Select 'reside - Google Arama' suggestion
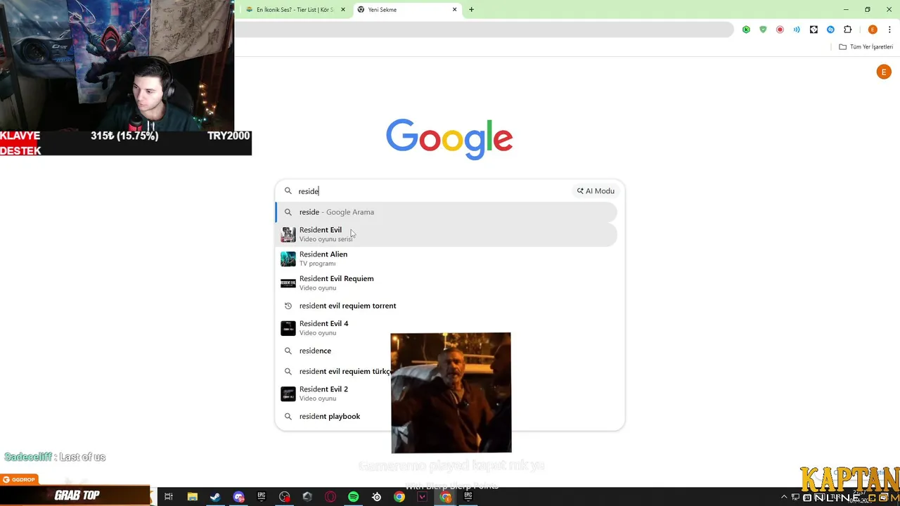900x506 pixels. tap(446, 212)
